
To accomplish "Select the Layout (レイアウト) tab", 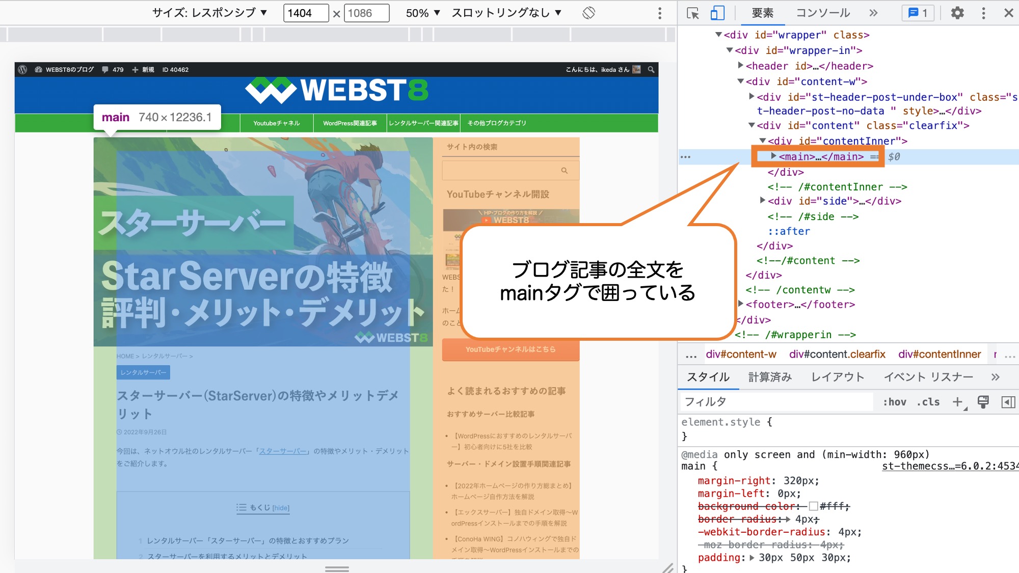I will [838, 377].
